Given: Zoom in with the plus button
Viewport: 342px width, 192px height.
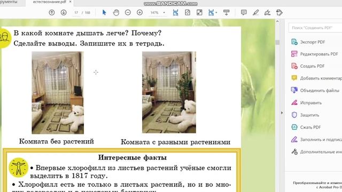Looking at the screenshot, I should coord(139,13).
